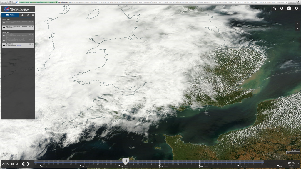Select the Terra Corrected Reflectance layer name
The image size is (301, 169).
pyautogui.click(x=17, y=26)
